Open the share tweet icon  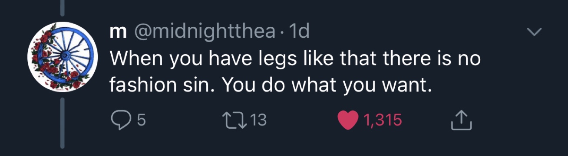click(461, 120)
